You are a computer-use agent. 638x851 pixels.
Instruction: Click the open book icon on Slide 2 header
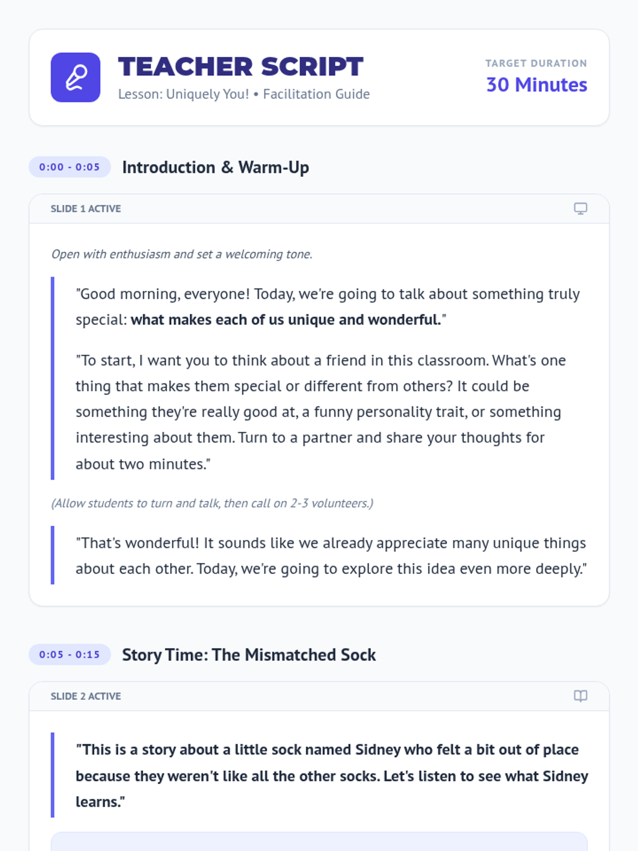[x=580, y=696]
